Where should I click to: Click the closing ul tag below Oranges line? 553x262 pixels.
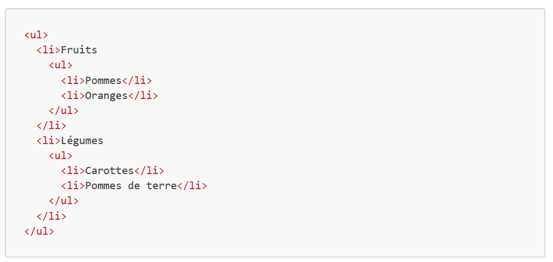63,110
